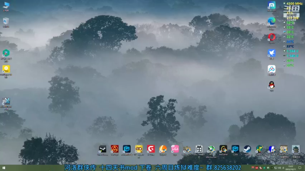Viewport: 305px width, 171px height.
Task: Open the YY raccoon shortcut
Action: point(139,151)
